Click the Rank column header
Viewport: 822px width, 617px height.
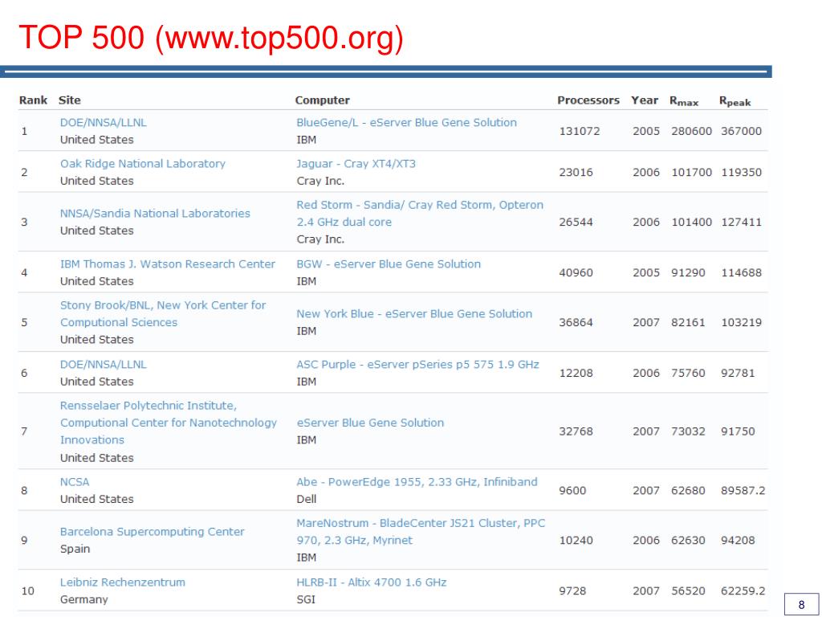(33, 100)
